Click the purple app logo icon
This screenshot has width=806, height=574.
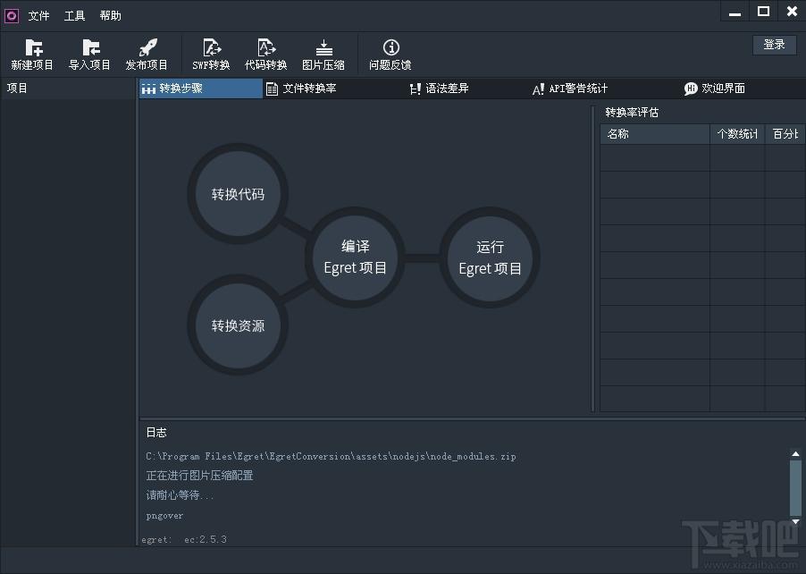[x=12, y=15]
